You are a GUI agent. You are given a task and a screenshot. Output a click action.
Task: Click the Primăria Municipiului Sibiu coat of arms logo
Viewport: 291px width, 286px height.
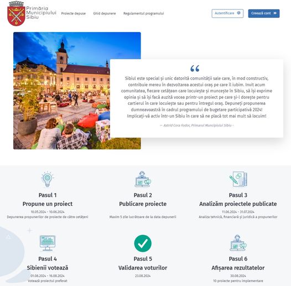point(16,13)
